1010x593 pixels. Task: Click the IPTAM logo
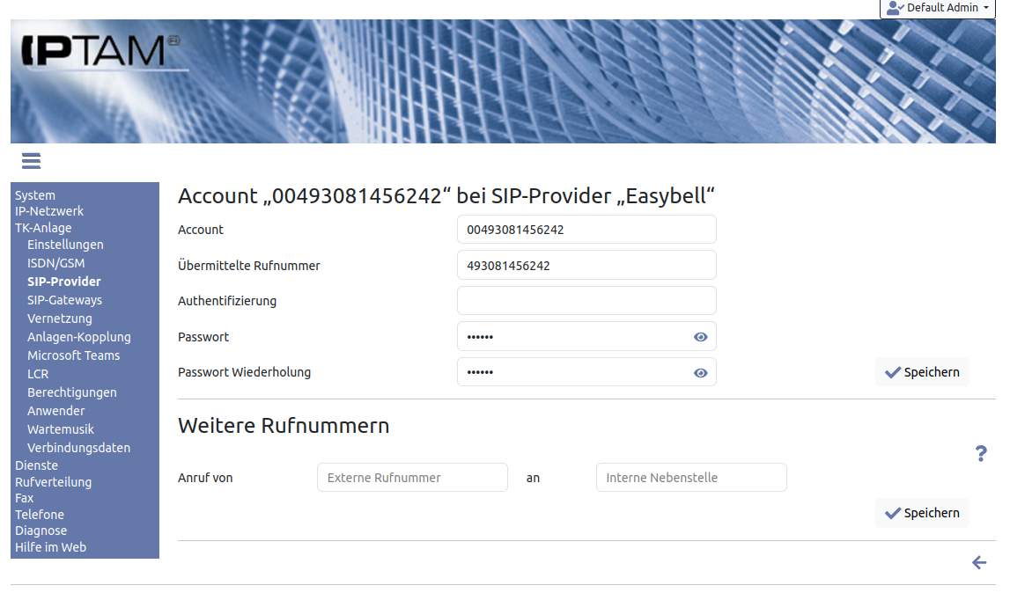click(100, 51)
